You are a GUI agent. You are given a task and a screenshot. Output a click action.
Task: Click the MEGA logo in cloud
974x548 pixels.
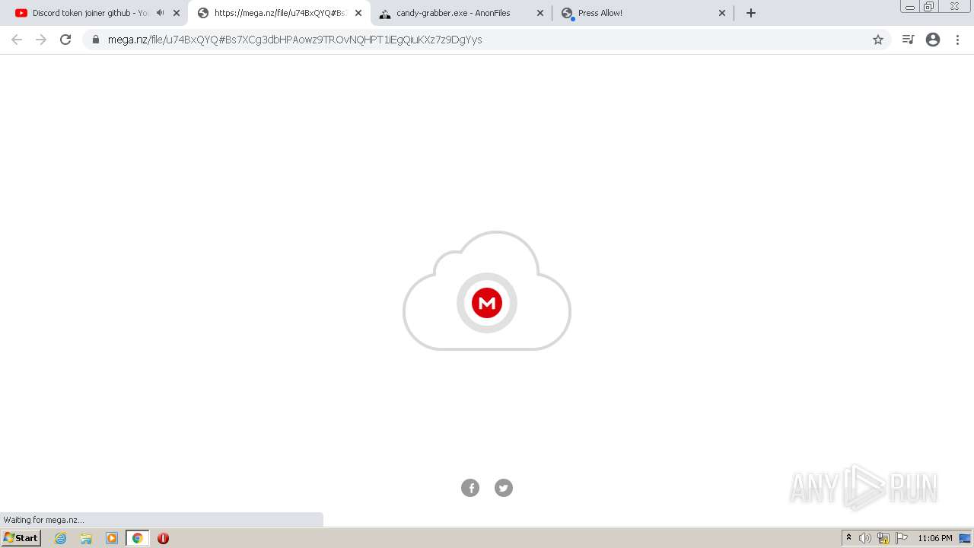point(487,303)
